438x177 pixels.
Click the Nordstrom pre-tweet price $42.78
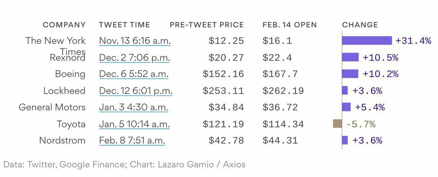coord(226,140)
